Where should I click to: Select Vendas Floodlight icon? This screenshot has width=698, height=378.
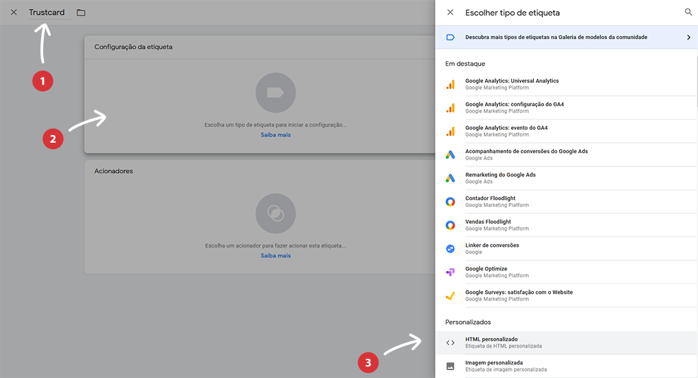[450, 226]
